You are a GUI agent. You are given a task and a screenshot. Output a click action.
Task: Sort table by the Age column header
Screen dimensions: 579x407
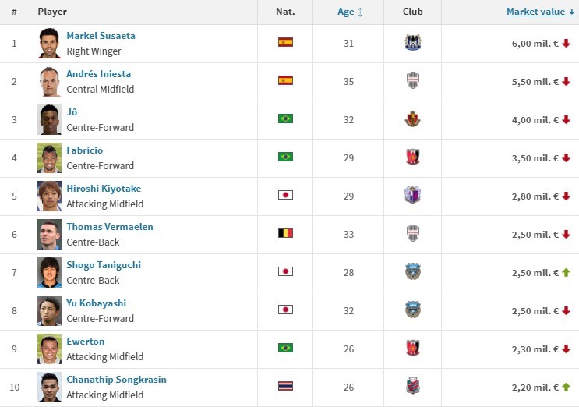pyautogui.click(x=346, y=12)
